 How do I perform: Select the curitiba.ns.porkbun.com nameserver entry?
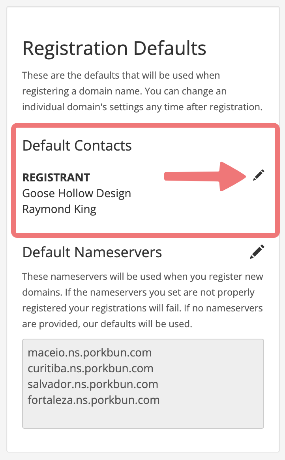click(x=90, y=368)
